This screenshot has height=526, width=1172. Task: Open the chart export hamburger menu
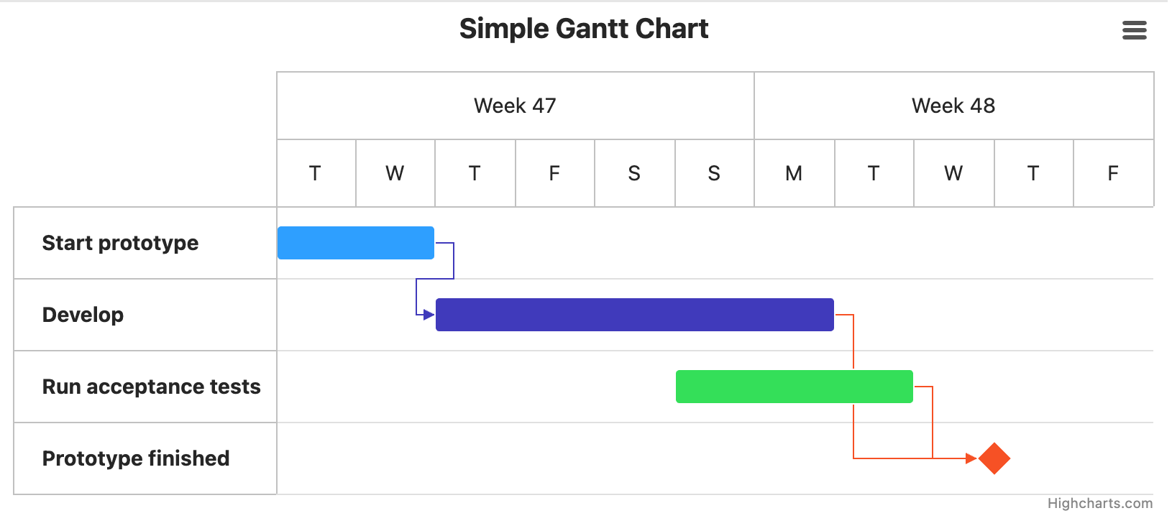[x=1134, y=31]
